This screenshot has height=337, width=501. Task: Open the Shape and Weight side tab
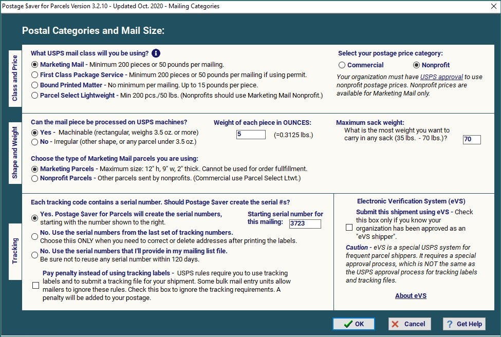(x=15, y=153)
